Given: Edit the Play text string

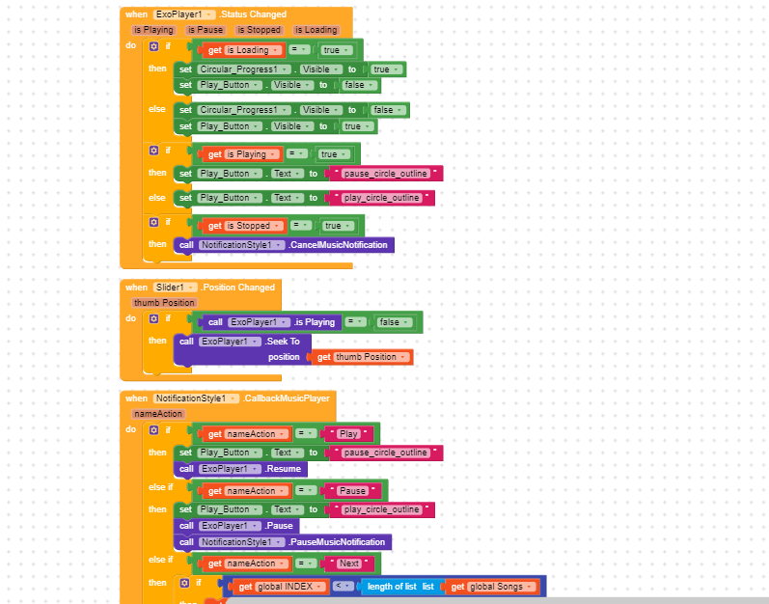Looking at the screenshot, I should [x=348, y=434].
